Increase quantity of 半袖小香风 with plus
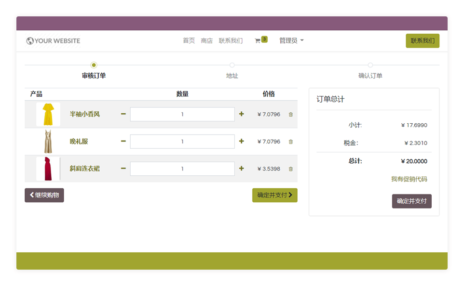 pos(241,114)
